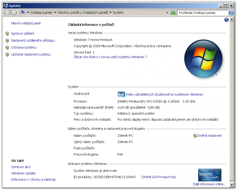Open Index uživatelských zkušeností link

[x=164, y=94]
